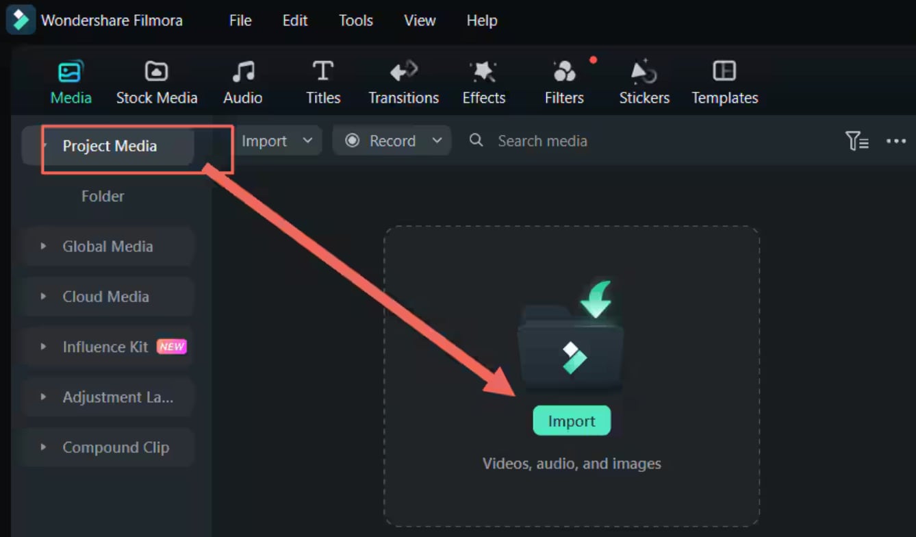Open the Edit menu
This screenshot has height=537, width=916.
click(x=295, y=21)
